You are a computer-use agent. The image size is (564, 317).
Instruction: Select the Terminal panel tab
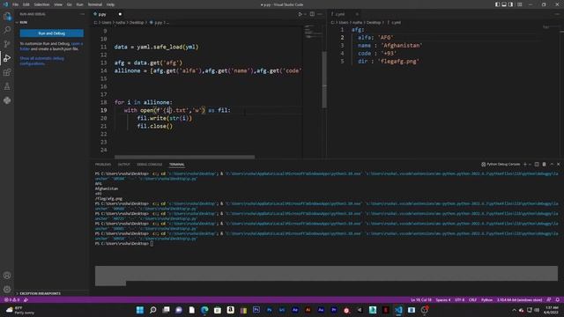(x=176, y=165)
